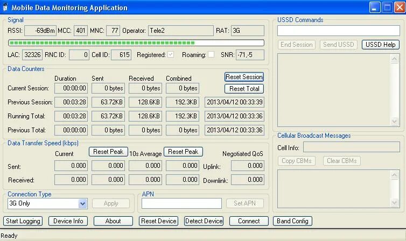Viewport: 406px width, 241px height.
Task: Click the Downlink negotiated QoS value
Action: pyautogui.click(x=248, y=180)
